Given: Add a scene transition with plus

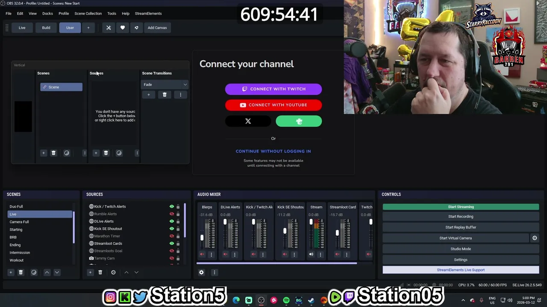Looking at the screenshot, I should pyautogui.click(x=149, y=95).
